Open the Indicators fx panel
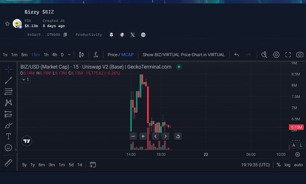This screenshot has height=184, width=306. click(x=96, y=54)
